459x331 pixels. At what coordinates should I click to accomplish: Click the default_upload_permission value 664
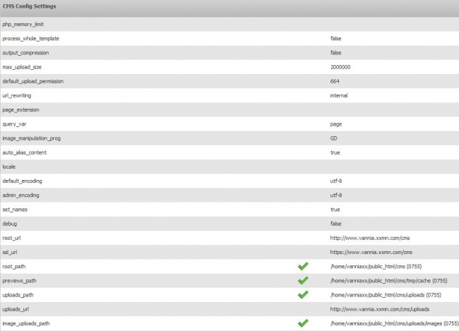335,81
